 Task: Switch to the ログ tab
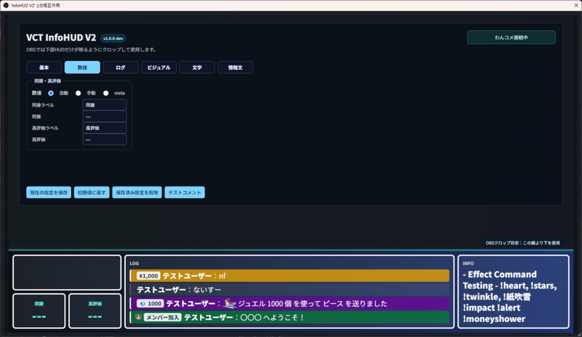pos(120,67)
